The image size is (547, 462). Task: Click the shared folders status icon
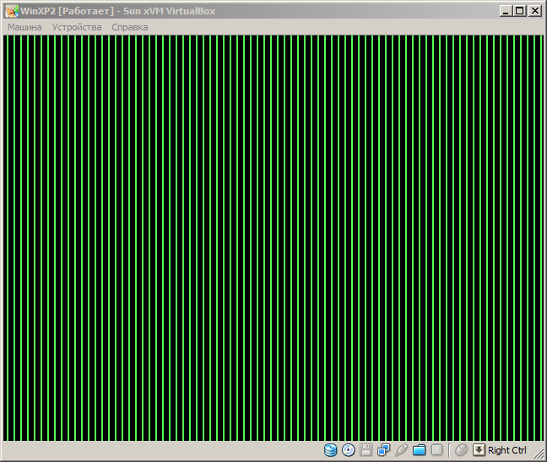[419, 450]
